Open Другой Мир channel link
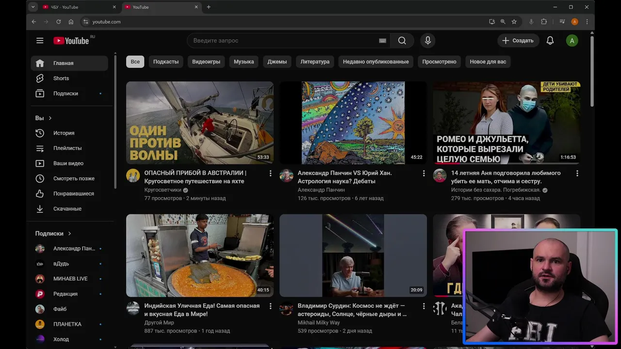Screen dimensions: 621x349 click(159, 323)
